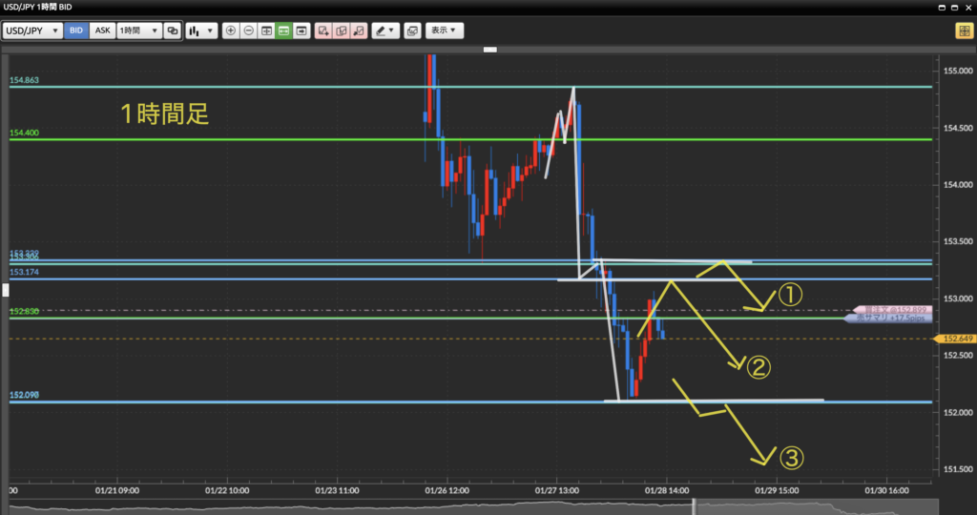Screen dimensions: 977x515
Task: Click the toolbar button right of green layout button
Action: (x=301, y=31)
